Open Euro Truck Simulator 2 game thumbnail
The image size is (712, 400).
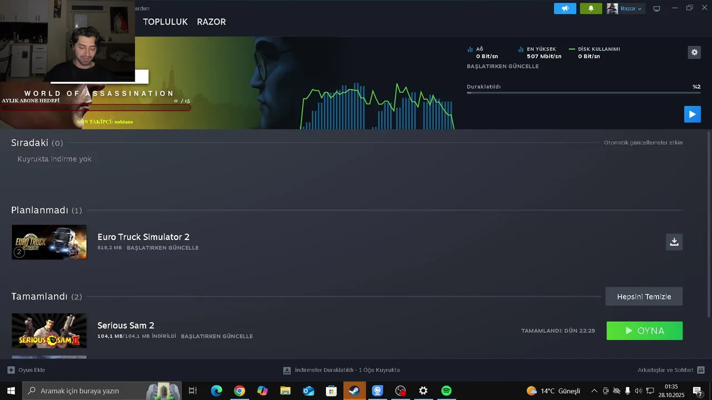tap(49, 242)
